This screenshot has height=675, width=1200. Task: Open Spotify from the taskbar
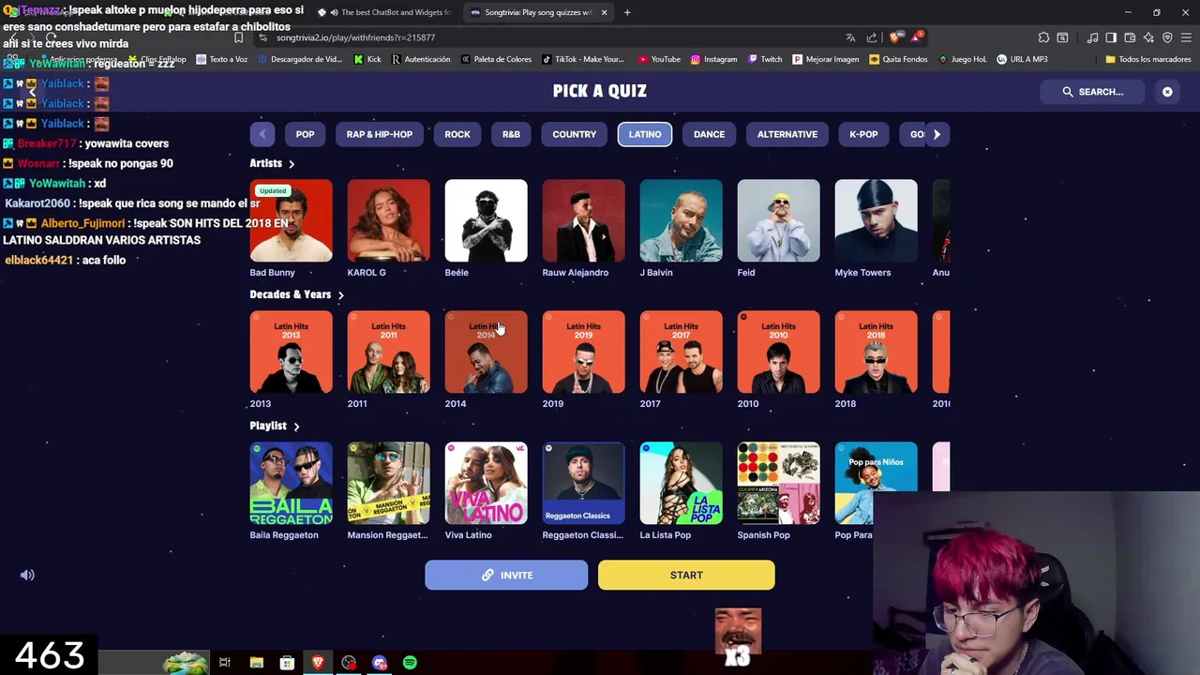click(410, 663)
